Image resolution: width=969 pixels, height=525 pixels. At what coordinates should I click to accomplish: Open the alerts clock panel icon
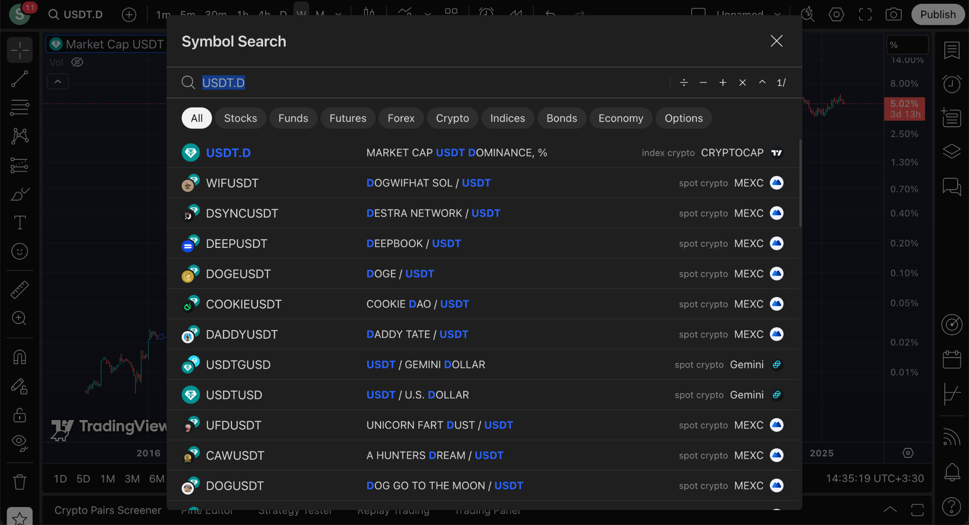(x=951, y=84)
